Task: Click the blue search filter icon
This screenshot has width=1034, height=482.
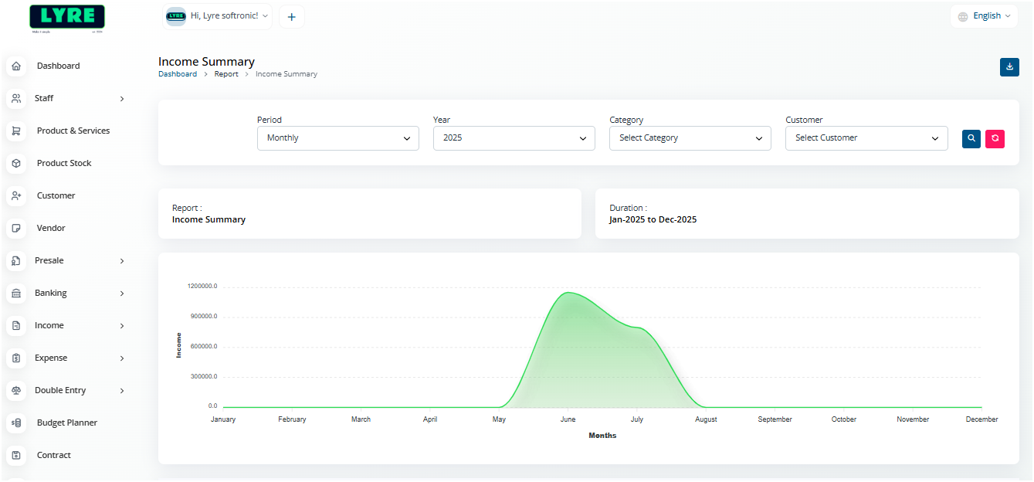Action: (971, 138)
